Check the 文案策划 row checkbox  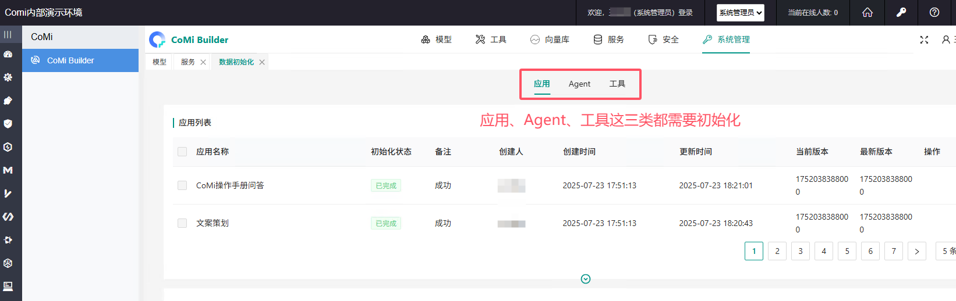tap(182, 223)
